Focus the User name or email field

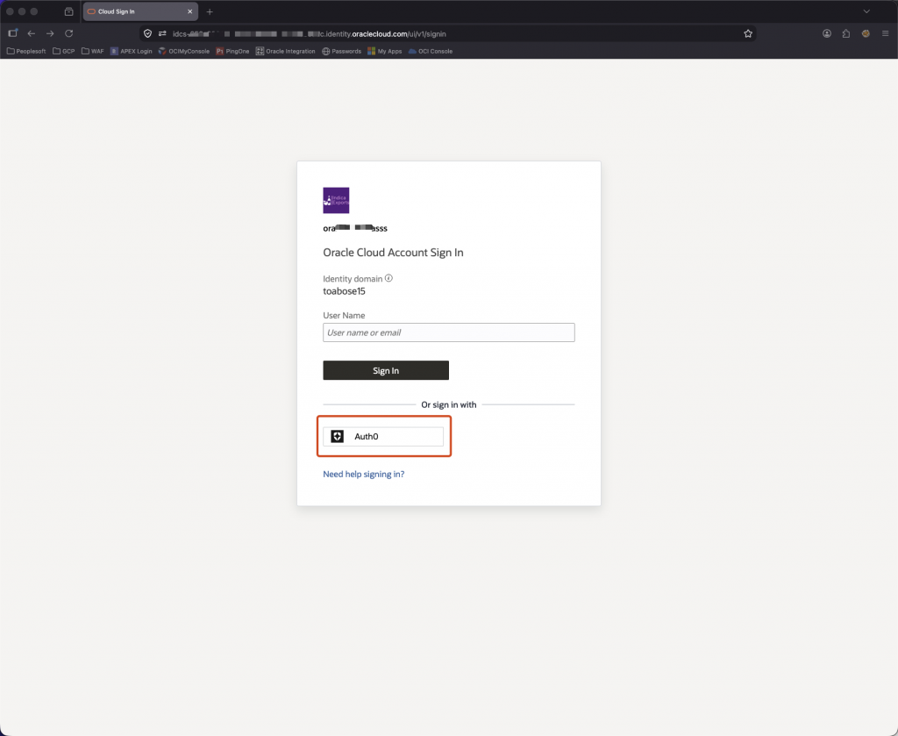click(x=449, y=332)
